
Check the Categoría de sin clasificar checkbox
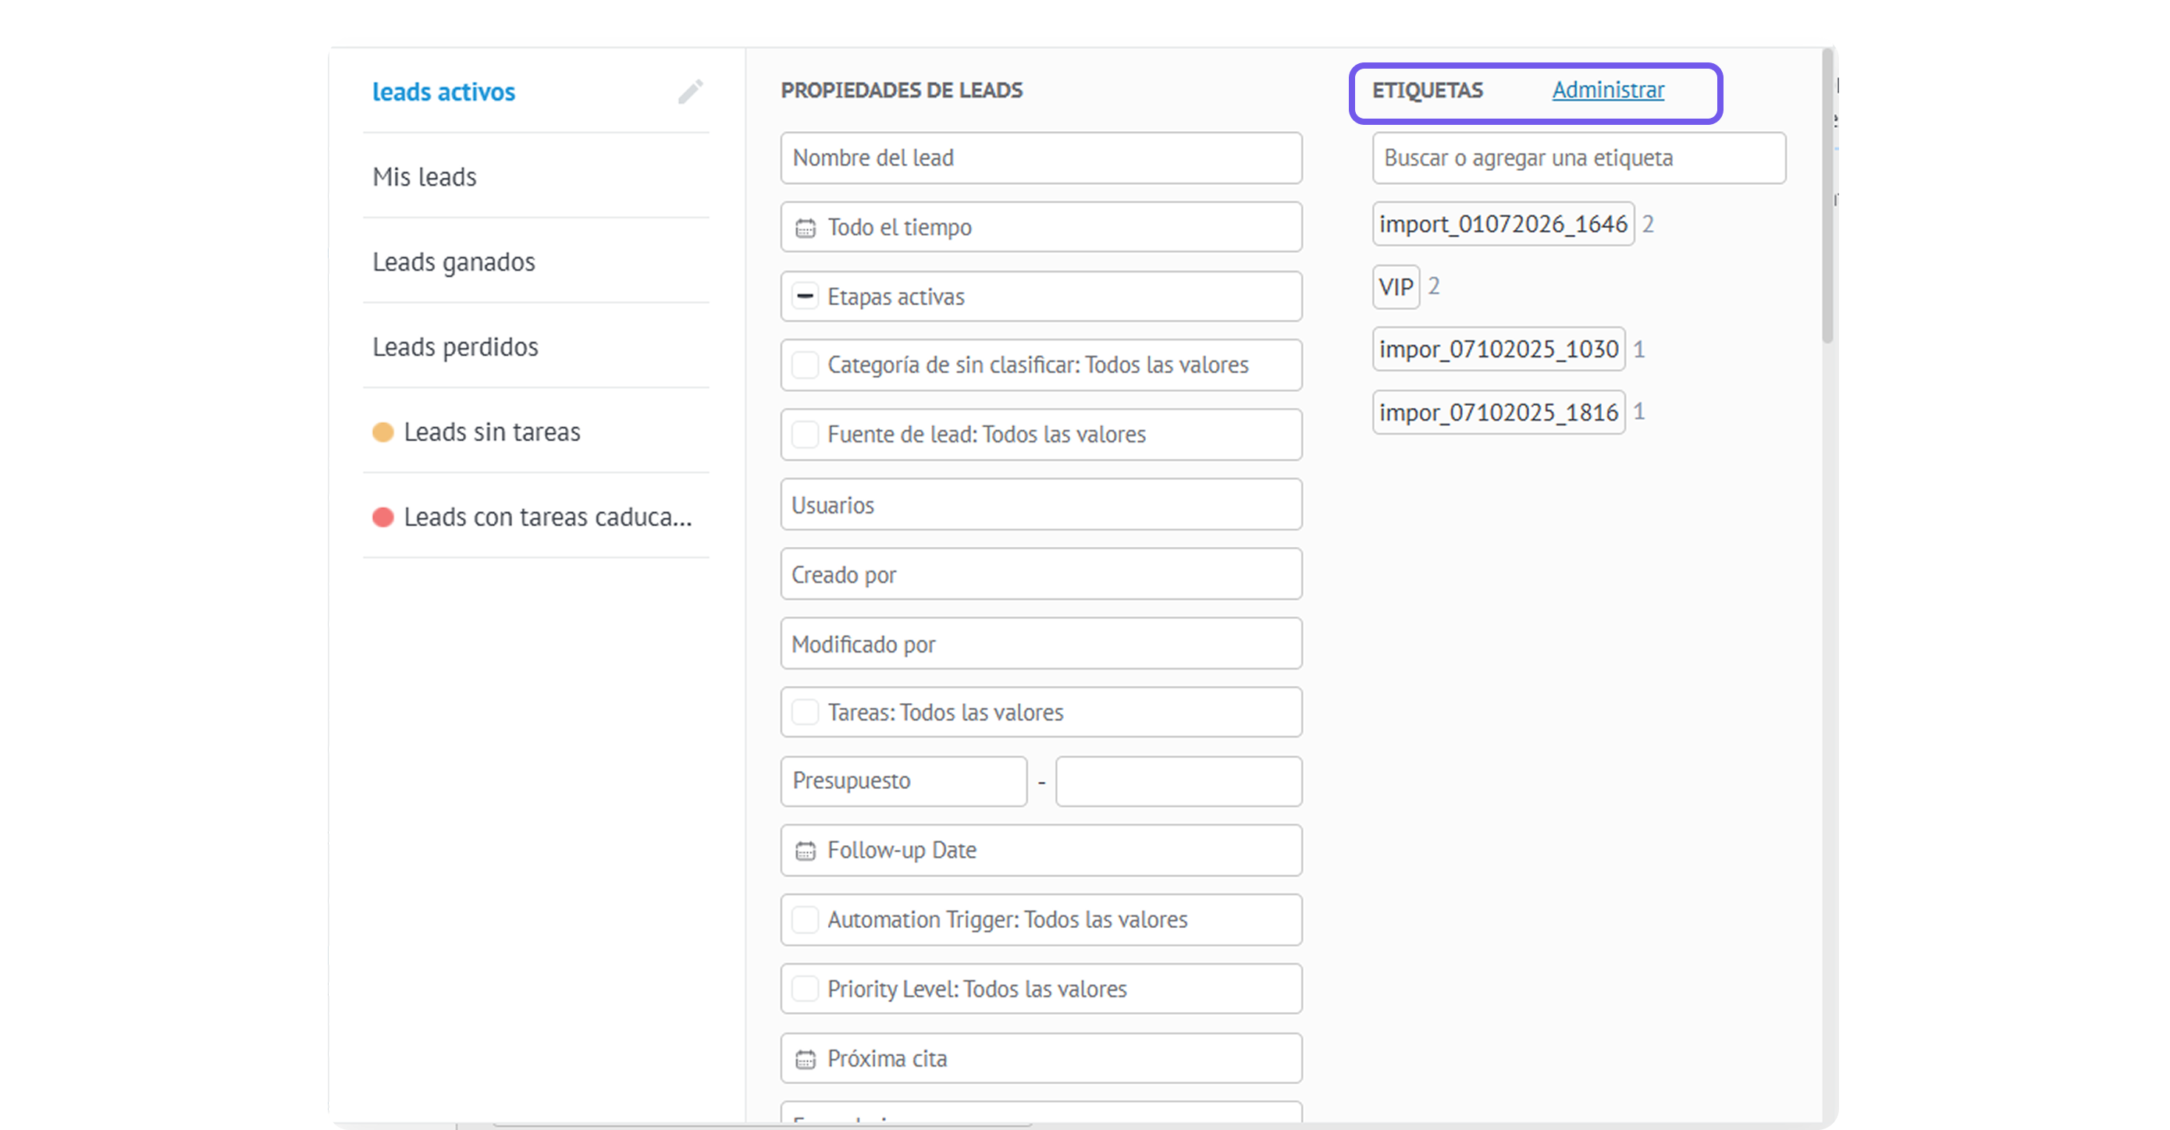(806, 364)
